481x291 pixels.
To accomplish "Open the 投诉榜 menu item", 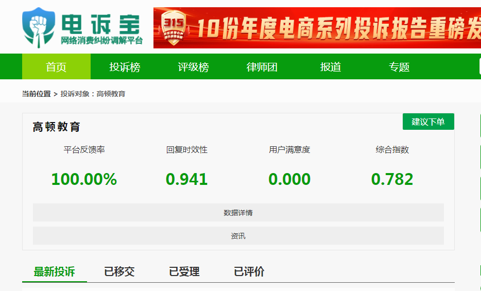I will coord(125,67).
